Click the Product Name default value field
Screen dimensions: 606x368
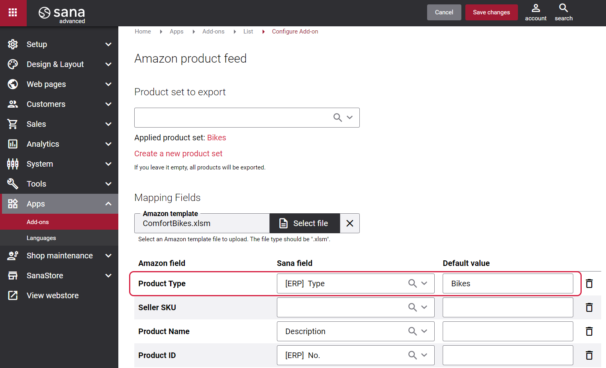tap(508, 331)
